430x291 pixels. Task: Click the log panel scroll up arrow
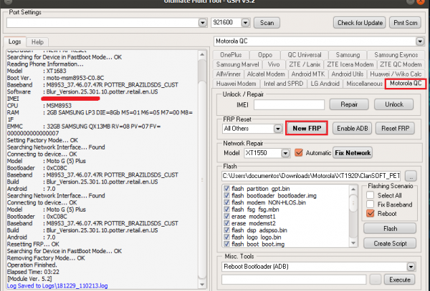(202, 55)
